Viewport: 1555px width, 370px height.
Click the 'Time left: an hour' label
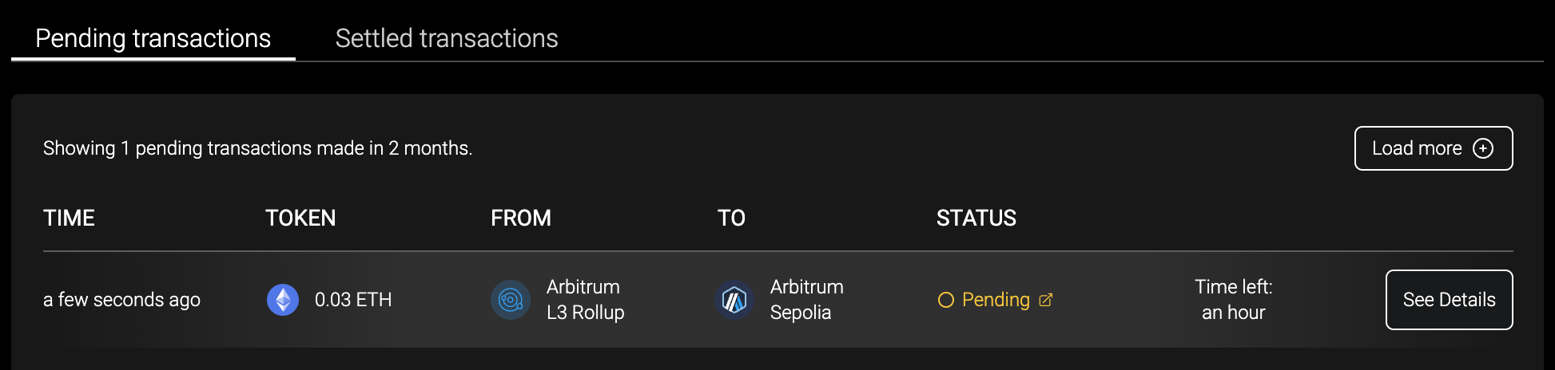click(x=1233, y=300)
